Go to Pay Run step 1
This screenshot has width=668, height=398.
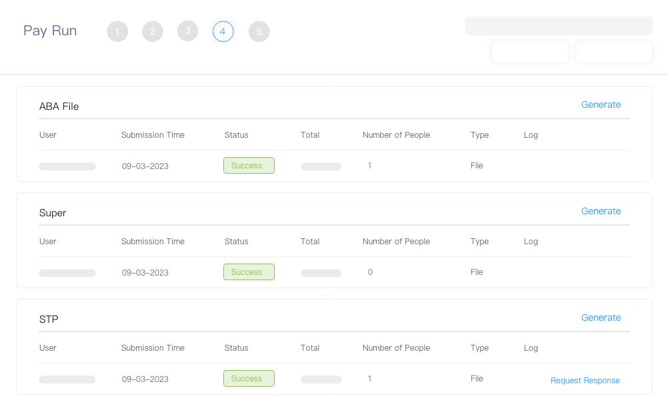tap(117, 31)
